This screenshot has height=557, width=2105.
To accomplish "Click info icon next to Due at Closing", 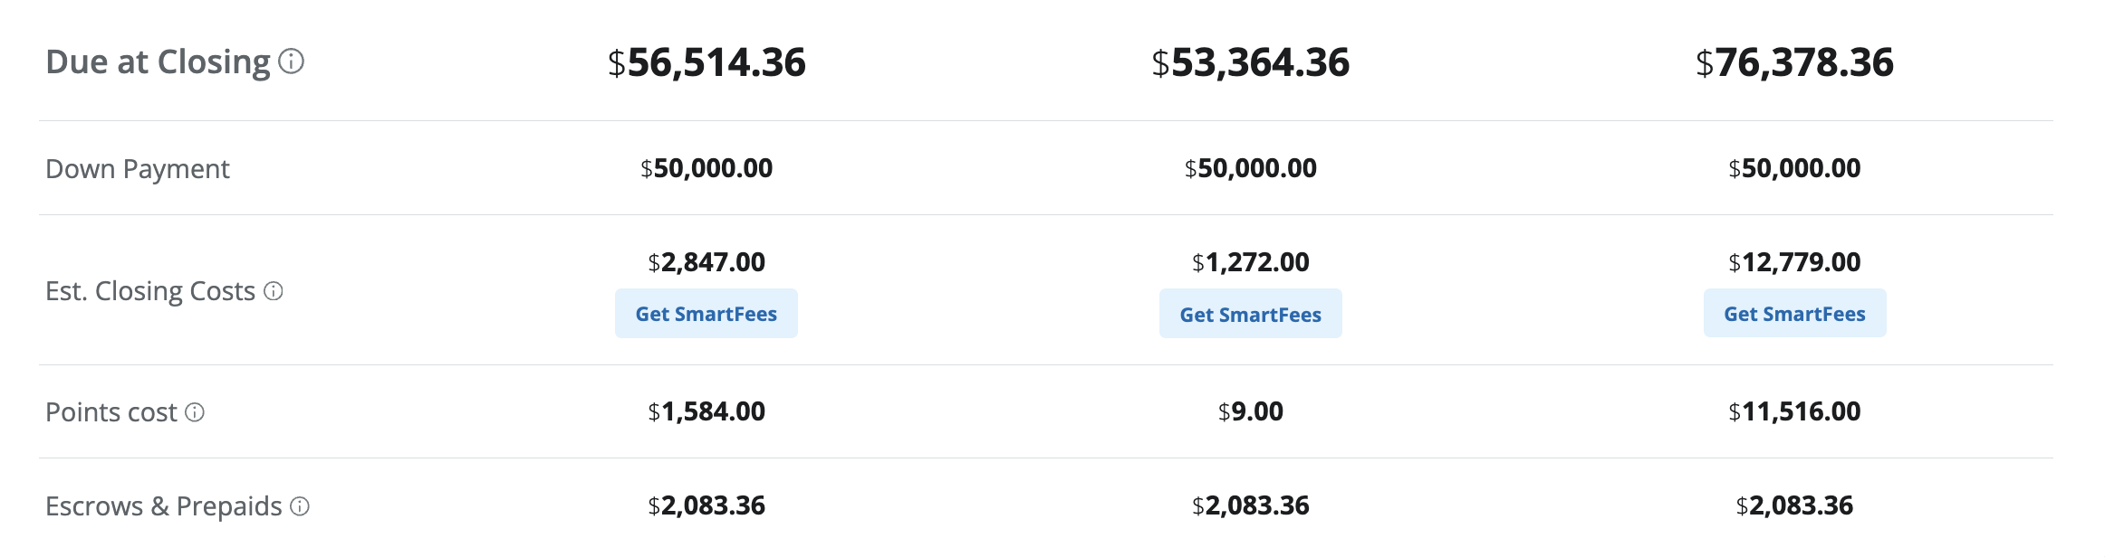I will 291,61.
